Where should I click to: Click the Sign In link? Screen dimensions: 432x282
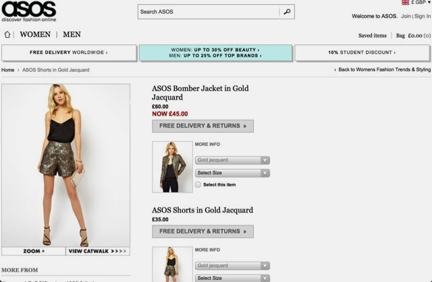pyautogui.click(x=422, y=16)
